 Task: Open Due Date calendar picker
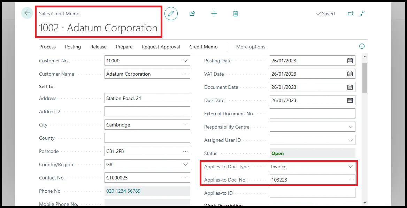pos(350,100)
